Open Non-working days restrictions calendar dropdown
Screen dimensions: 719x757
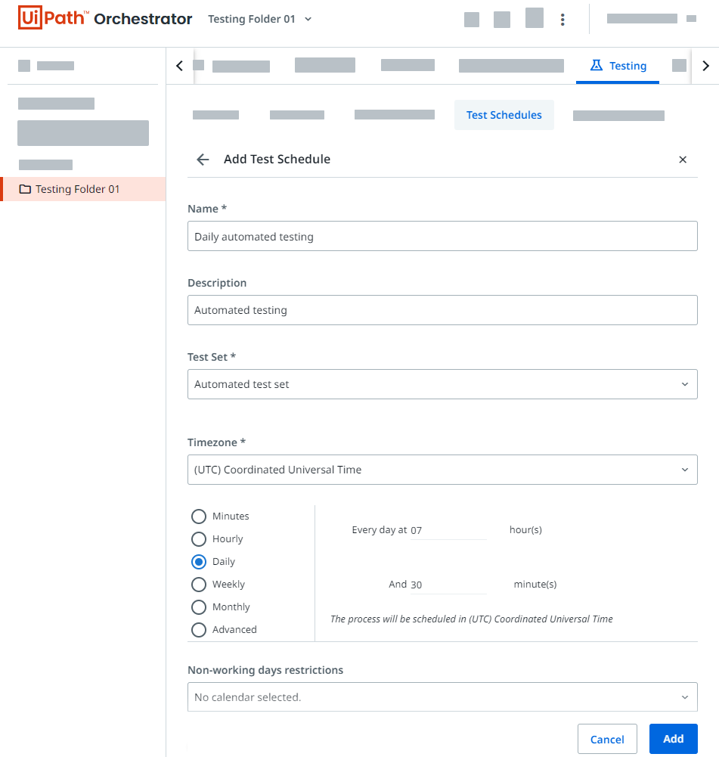click(x=442, y=697)
